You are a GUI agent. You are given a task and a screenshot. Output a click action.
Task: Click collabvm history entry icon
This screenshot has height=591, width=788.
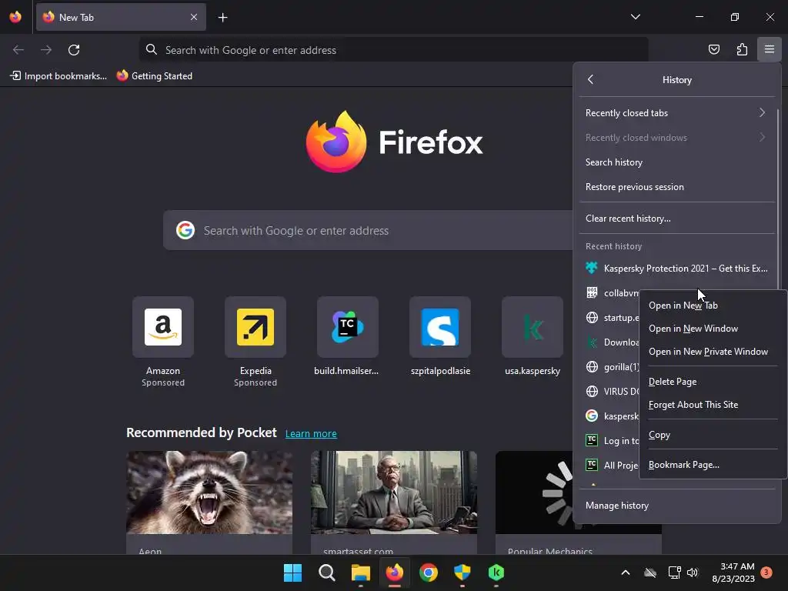point(592,292)
